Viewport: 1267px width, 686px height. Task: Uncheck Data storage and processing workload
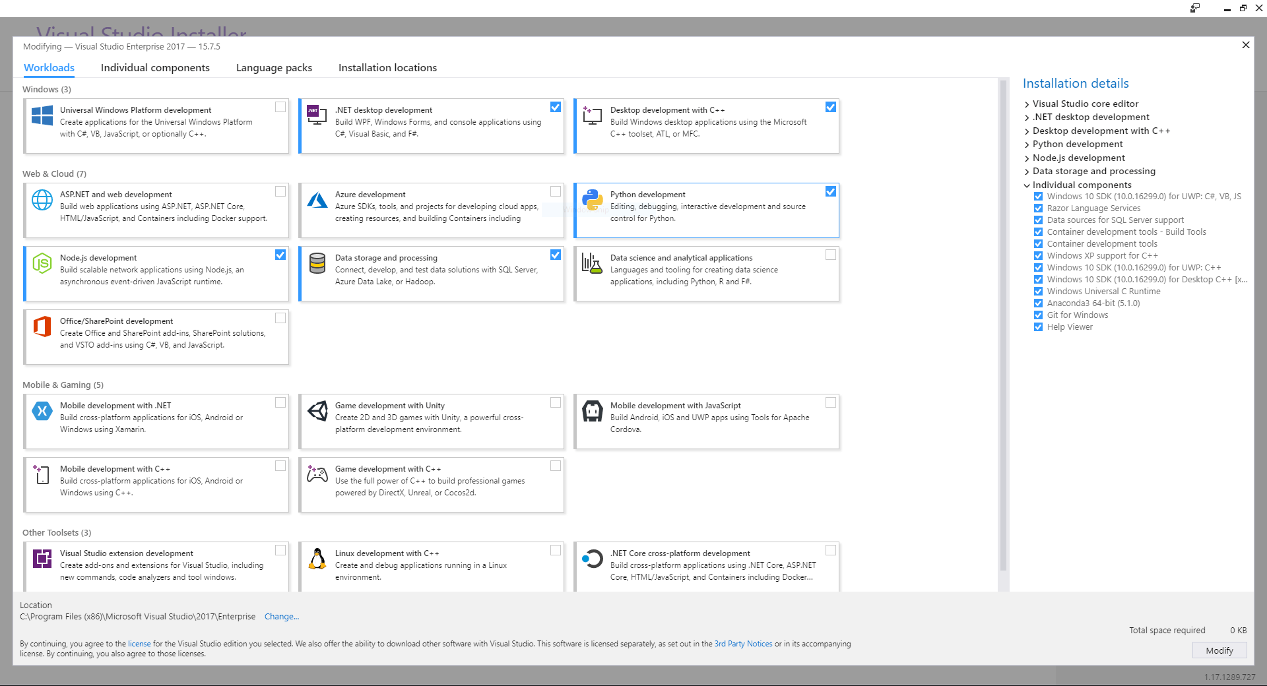pos(556,255)
